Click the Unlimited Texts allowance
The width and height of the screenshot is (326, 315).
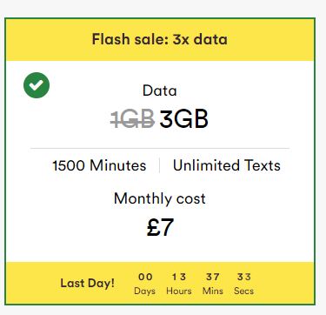click(227, 165)
